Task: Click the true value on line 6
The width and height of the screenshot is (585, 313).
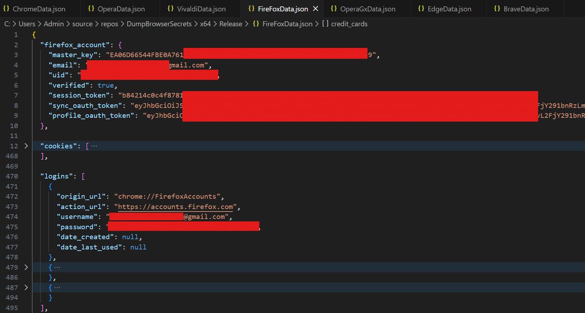Action: click(106, 85)
